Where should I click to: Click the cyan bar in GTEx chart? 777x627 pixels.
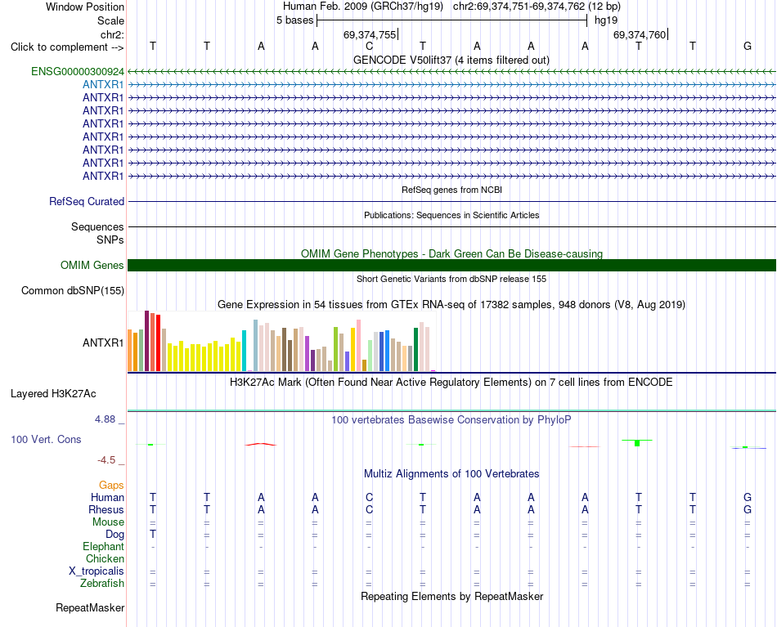click(x=244, y=351)
